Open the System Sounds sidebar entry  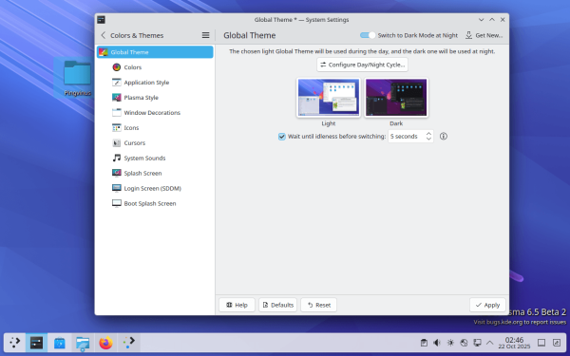pos(155,158)
